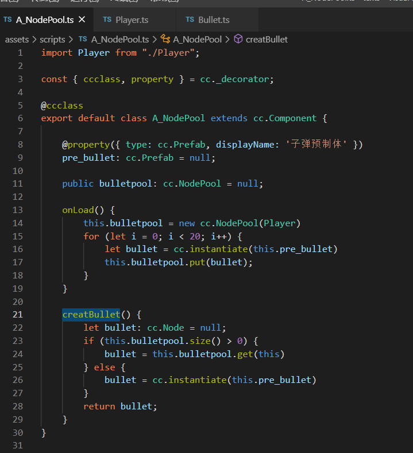Open 'scripts' breadcrumb segment
The height and width of the screenshot is (453, 413).
[x=52, y=40]
